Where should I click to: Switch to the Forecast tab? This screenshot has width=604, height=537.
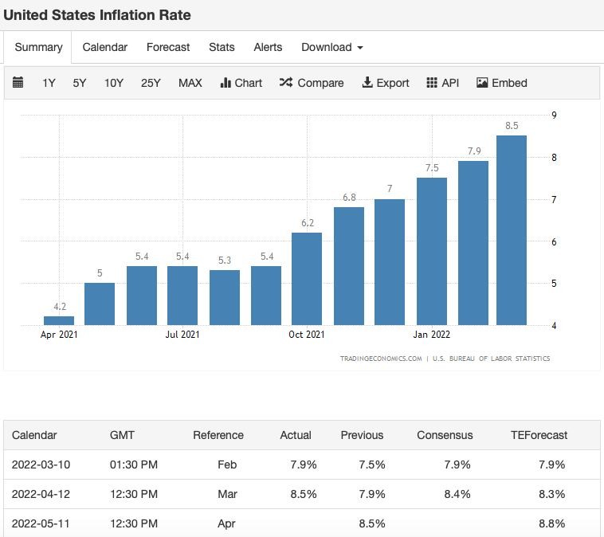(x=168, y=47)
